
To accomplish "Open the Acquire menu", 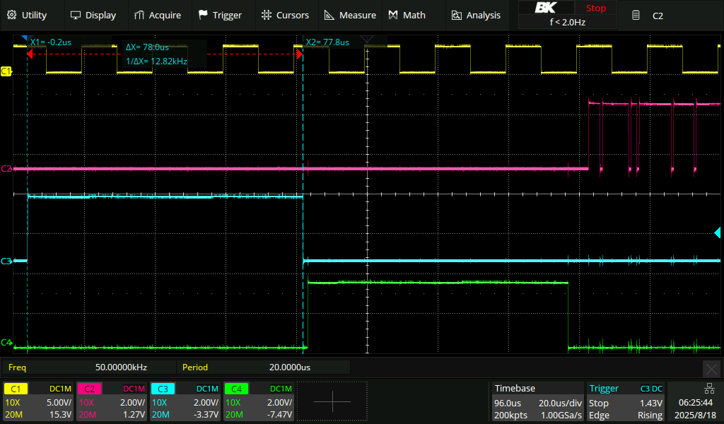I will [x=158, y=16].
